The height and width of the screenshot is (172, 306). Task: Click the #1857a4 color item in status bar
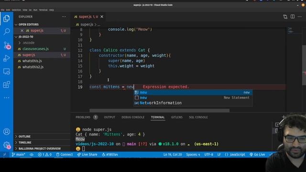pyautogui.click(x=110, y=155)
